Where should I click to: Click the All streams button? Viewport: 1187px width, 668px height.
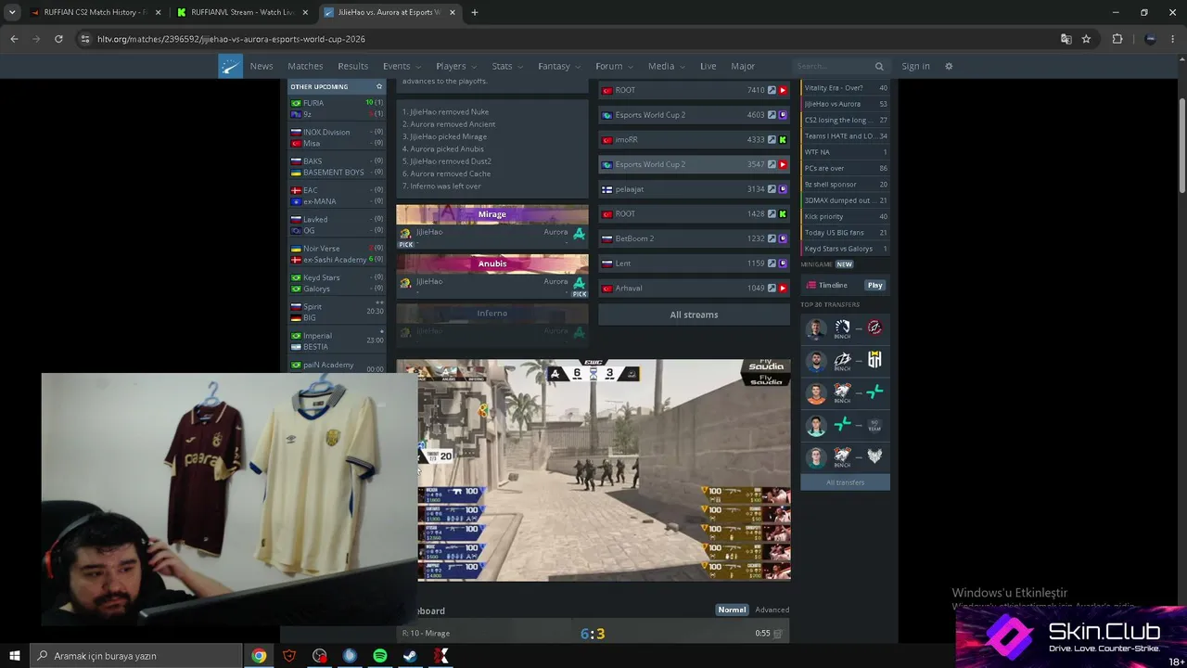[x=694, y=315]
